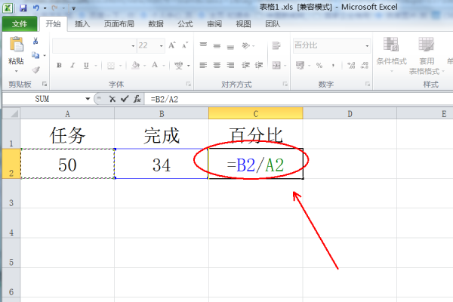
Task: Toggle bold formatting
Action: [x=59, y=66]
